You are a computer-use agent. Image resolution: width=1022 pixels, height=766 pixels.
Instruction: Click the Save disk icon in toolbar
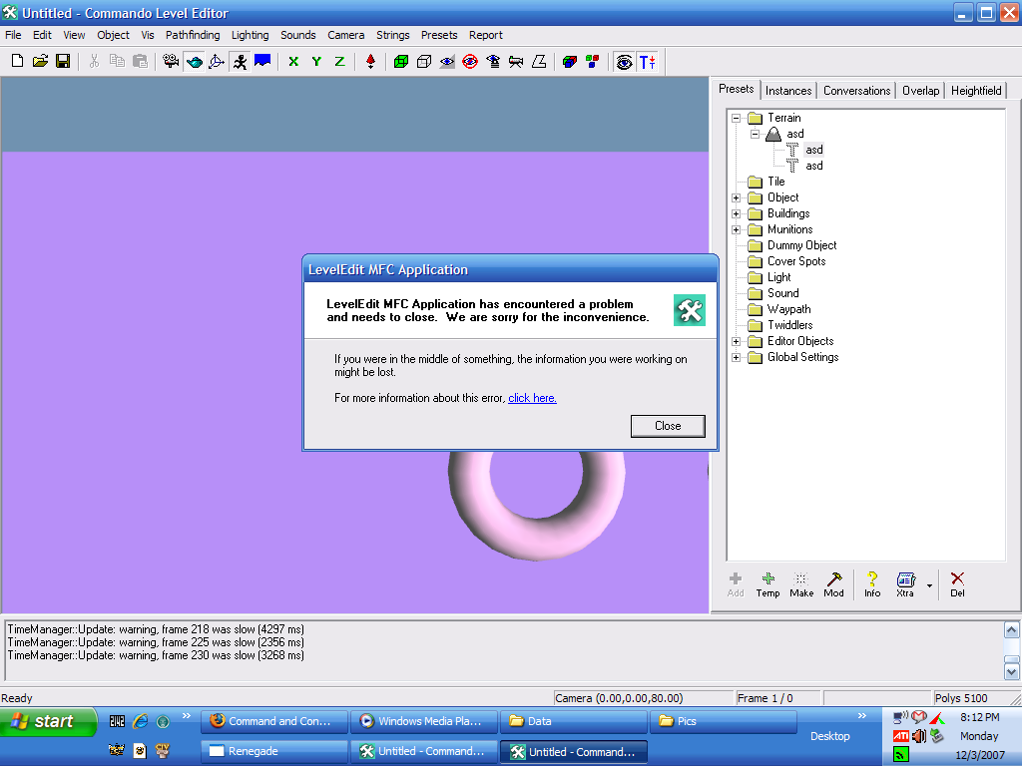63,62
